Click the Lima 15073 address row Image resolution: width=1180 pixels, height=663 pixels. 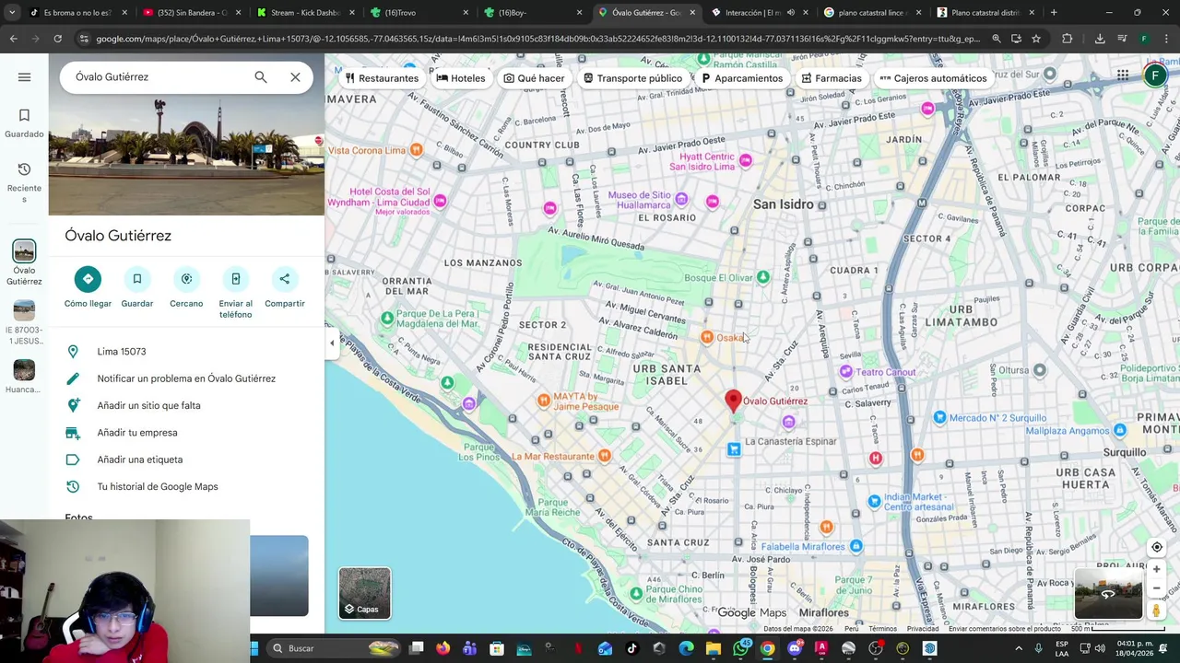(x=186, y=352)
